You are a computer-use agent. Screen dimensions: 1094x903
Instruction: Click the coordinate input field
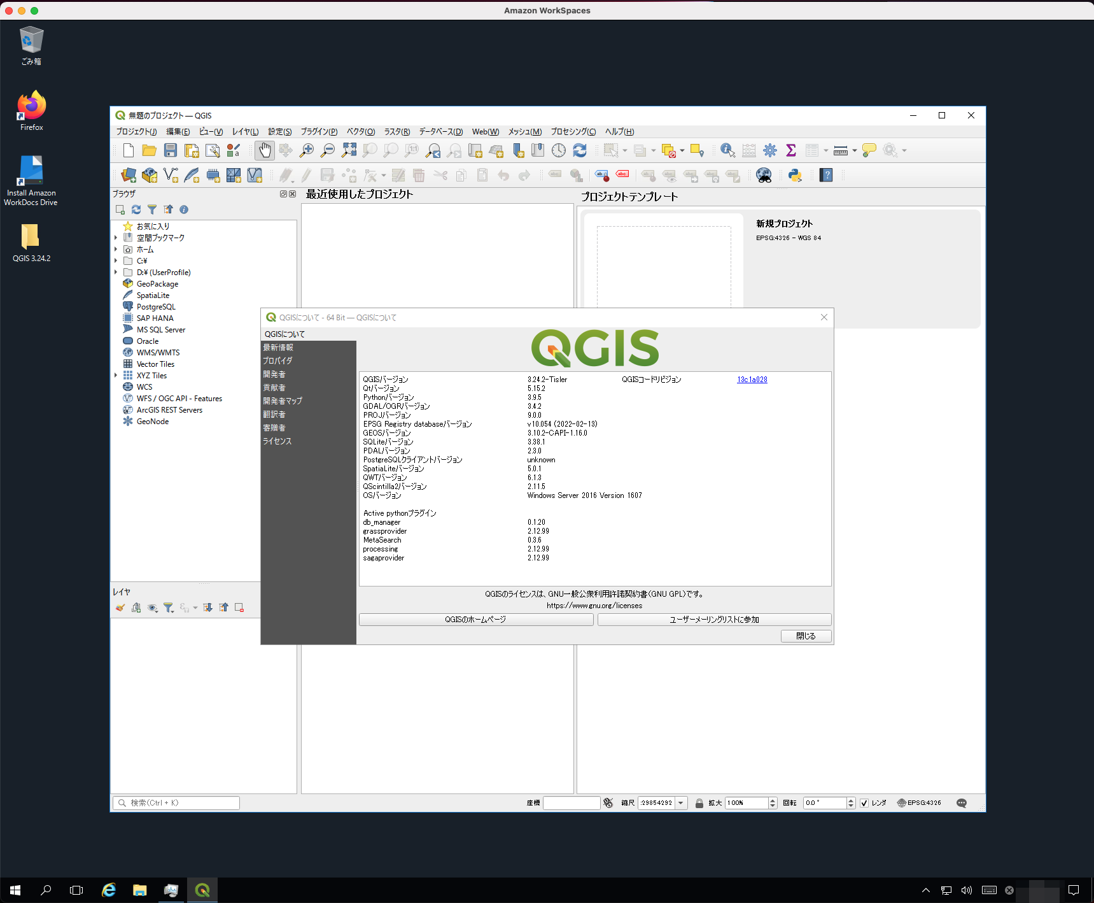click(572, 803)
